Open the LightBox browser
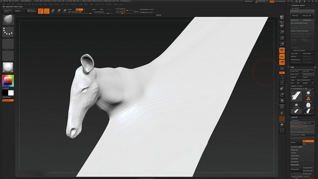 pos(19,11)
